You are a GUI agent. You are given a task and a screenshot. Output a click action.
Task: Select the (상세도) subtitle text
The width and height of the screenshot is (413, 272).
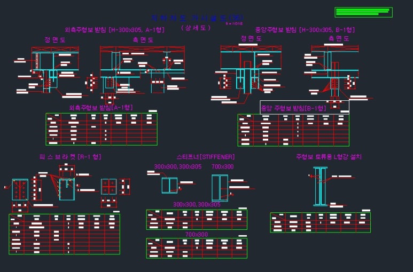click(196, 28)
